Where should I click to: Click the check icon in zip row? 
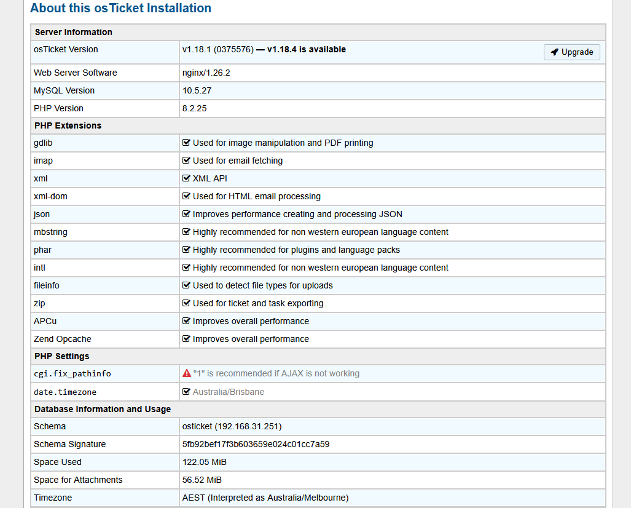pyautogui.click(x=186, y=303)
